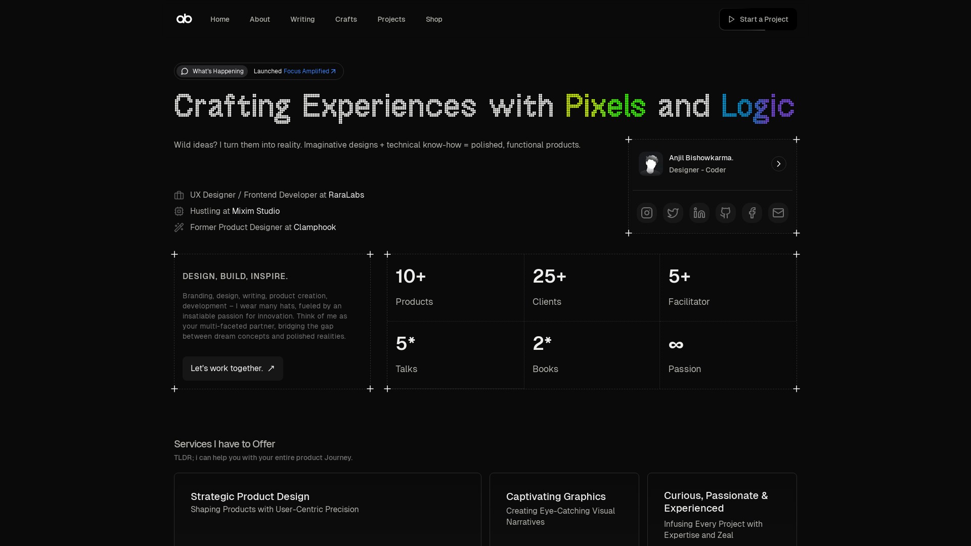Select Anjil Bishowkarma's avatar photo

click(x=651, y=164)
